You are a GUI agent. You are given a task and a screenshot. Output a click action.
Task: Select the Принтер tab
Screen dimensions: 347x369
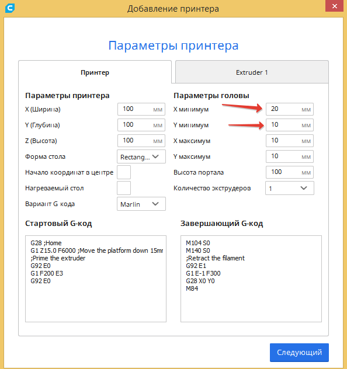pos(95,72)
